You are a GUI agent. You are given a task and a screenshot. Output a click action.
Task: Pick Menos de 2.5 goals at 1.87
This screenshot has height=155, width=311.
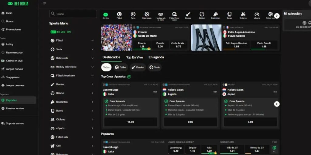tap(257, 149)
